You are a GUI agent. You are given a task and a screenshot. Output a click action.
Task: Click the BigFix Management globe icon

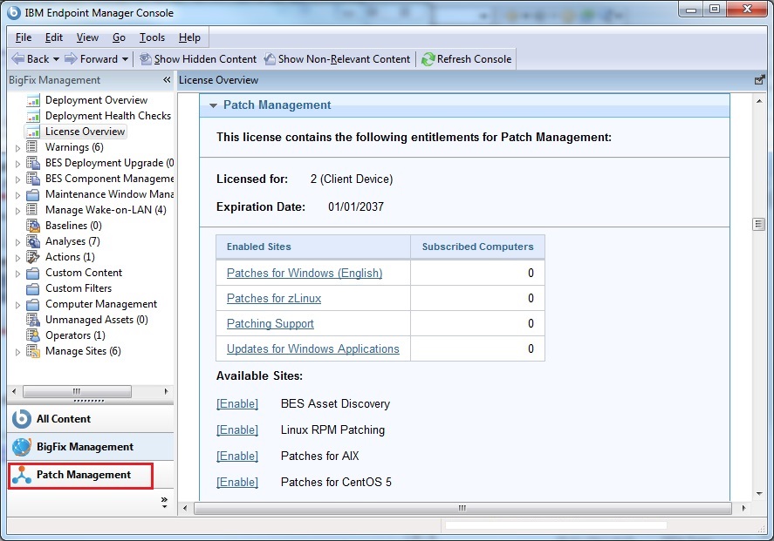[x=22, y=447]
